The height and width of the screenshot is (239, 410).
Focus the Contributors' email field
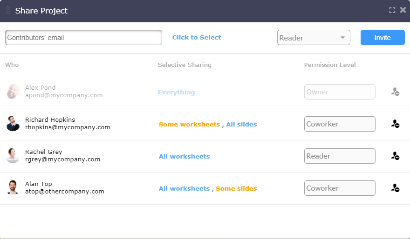click(83, 37)
